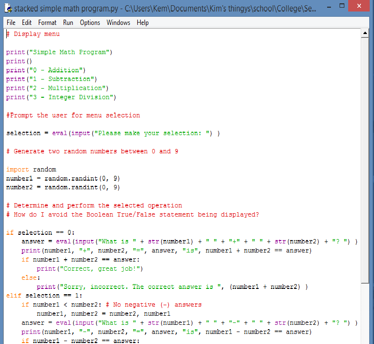Click the 'if selection == 0:' line

[40, 233]
